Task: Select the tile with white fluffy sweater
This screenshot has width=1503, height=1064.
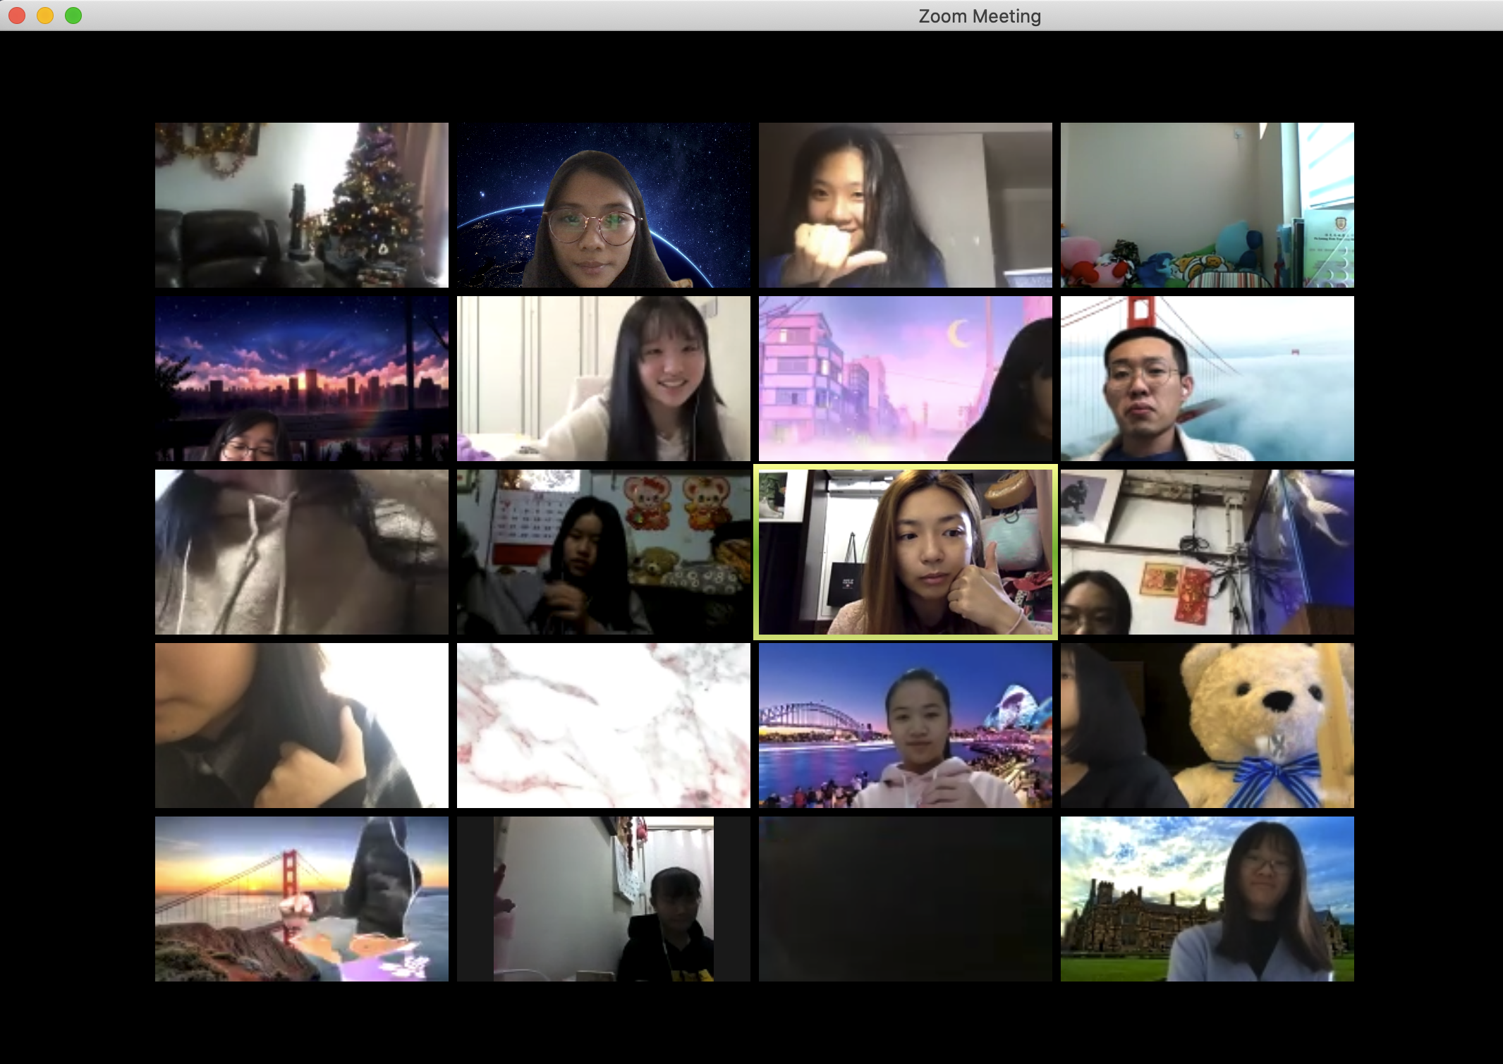Action: (x=603, y=379)
